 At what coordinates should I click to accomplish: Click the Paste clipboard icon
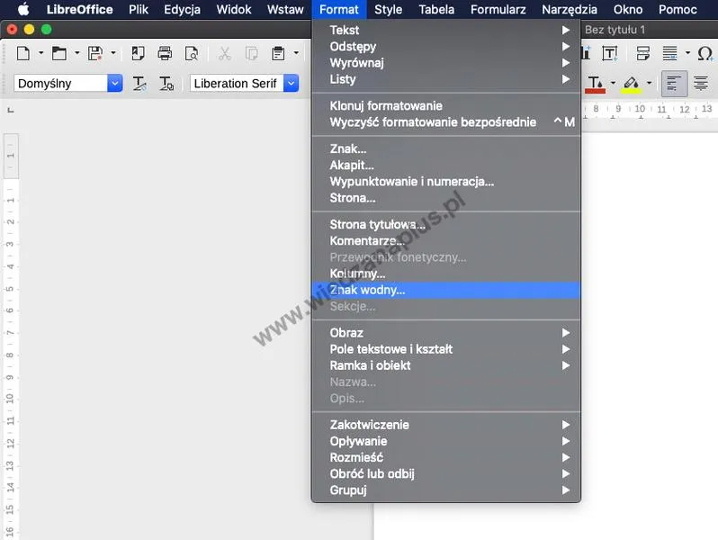click(x=278, y=53)
